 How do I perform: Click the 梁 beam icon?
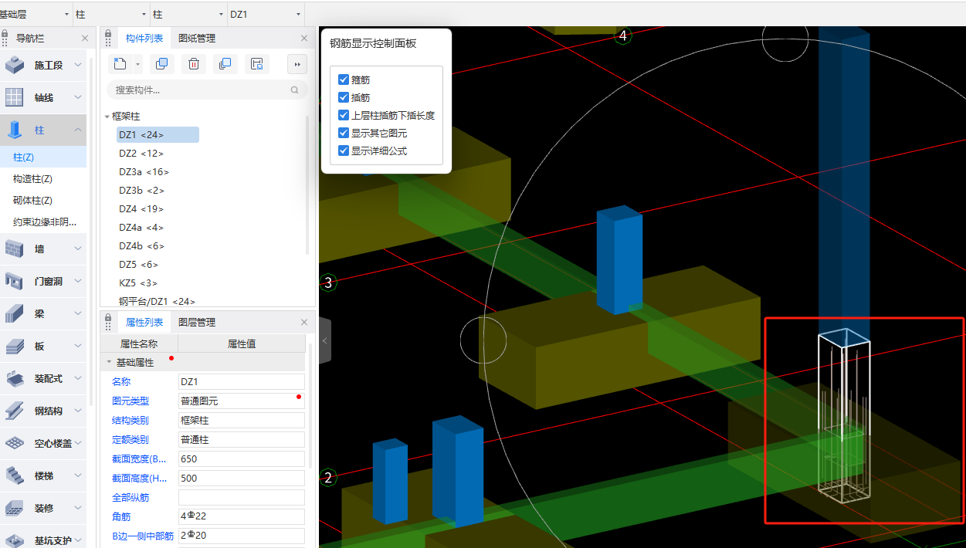coord(15,313)
